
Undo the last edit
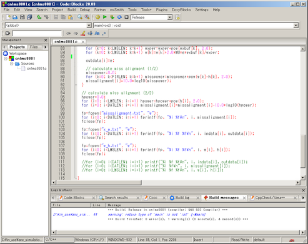tap(39, 17)
